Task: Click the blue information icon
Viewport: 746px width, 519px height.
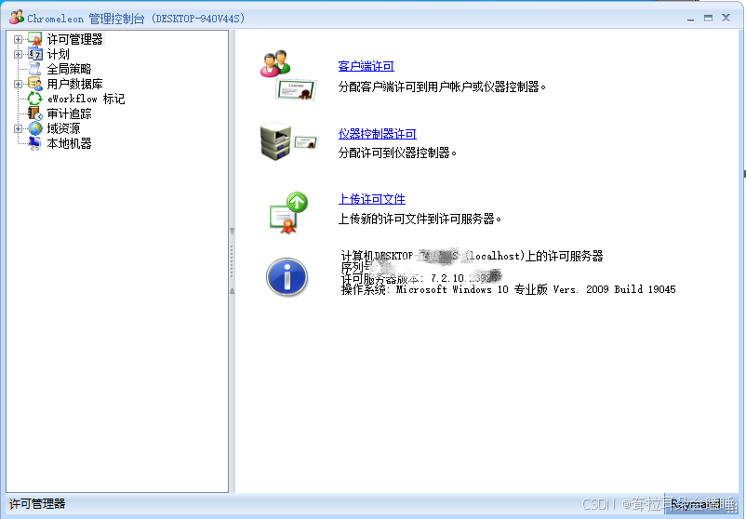Action: tap(286, 277)
